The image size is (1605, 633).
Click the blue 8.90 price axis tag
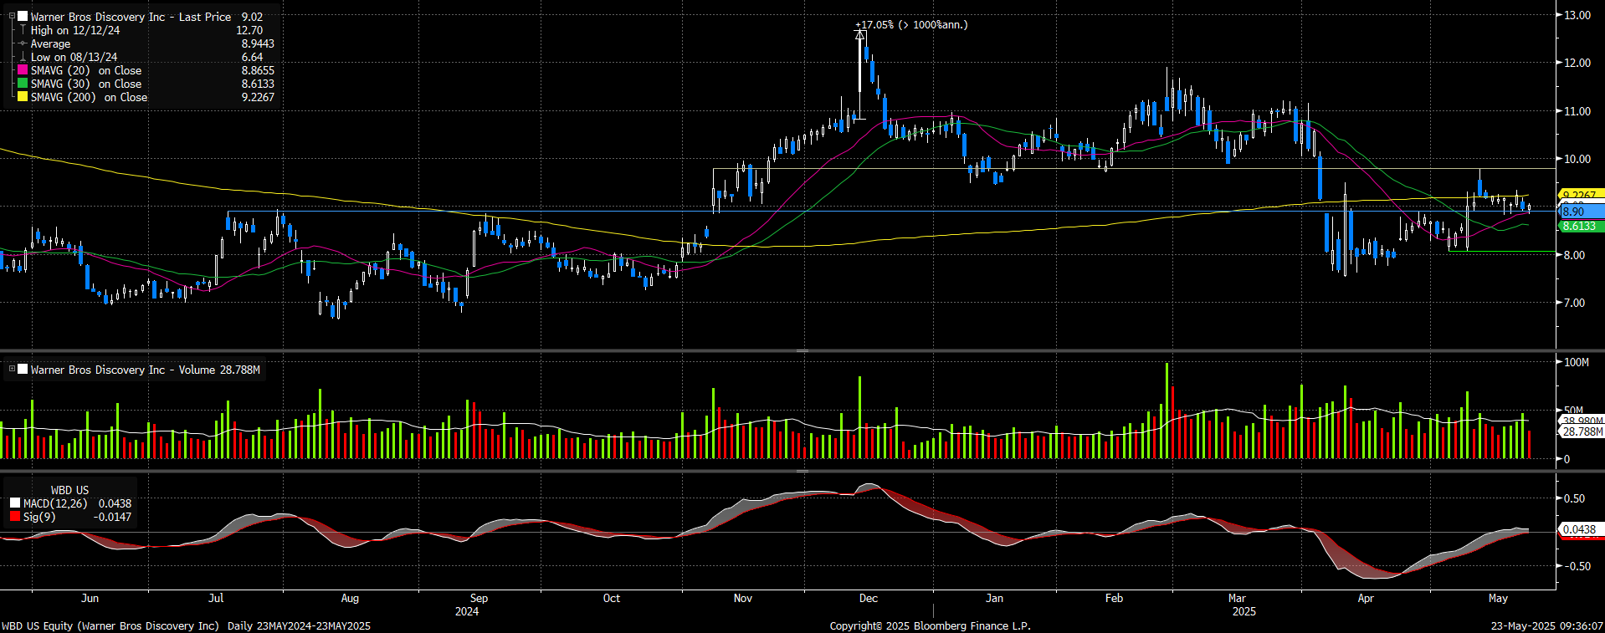pyautogui.click(x=1580, y=212)
